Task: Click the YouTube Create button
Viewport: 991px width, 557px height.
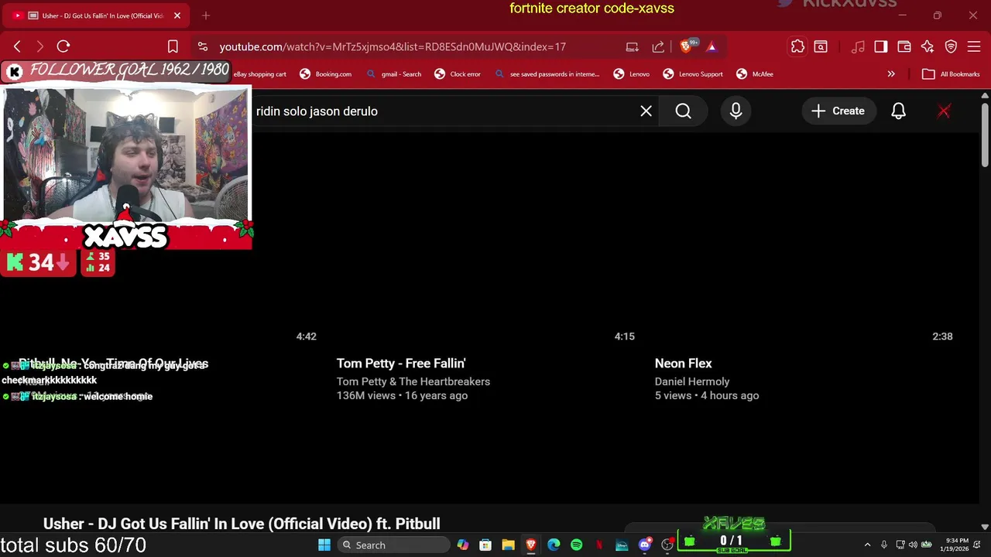Action: coord(838,111)
